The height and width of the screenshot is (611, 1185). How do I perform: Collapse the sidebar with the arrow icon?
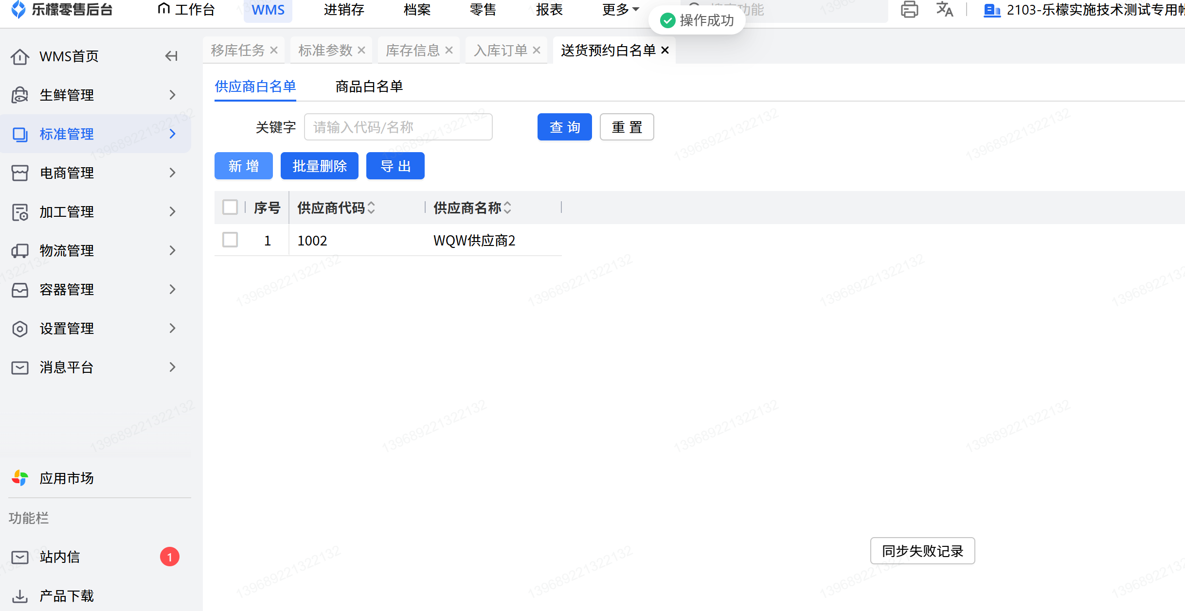(x=171, y=56)
